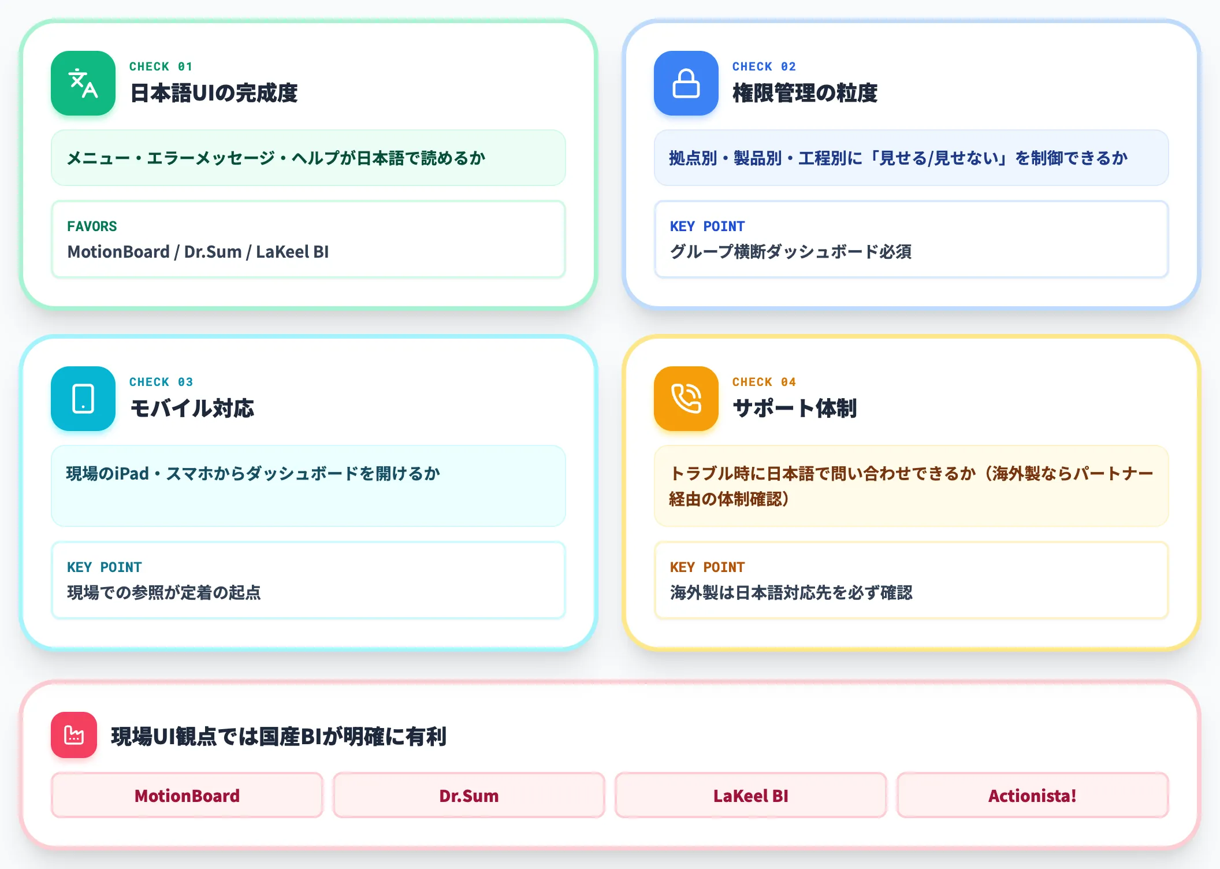Click the green description about メニュー・エラーメッセージ
This screenshot has height=869, width=1220.
[308, 158]
